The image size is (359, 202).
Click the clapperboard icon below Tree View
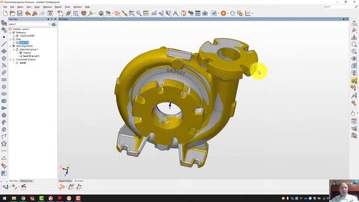[x=24, y=187]
